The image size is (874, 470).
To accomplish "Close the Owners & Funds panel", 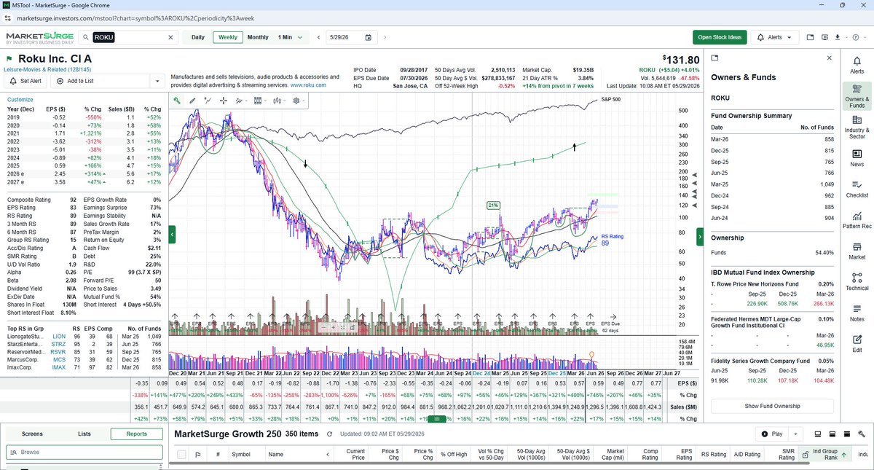I will [x=829, y=58].
